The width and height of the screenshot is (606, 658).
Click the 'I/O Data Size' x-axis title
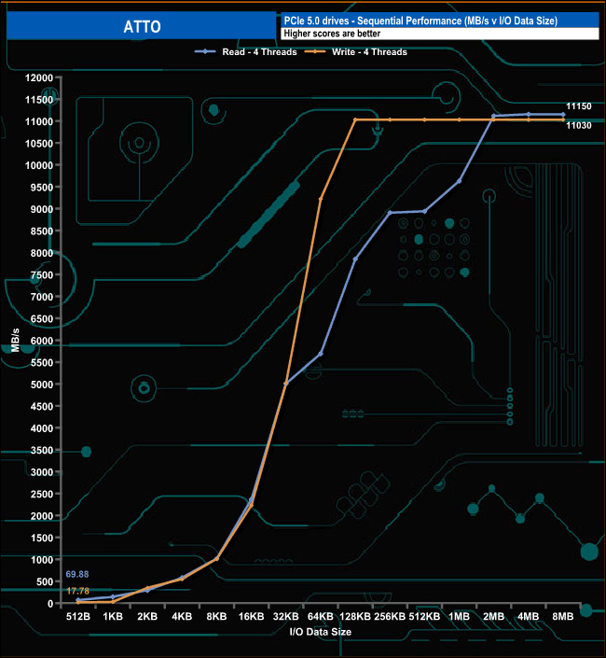321,632
